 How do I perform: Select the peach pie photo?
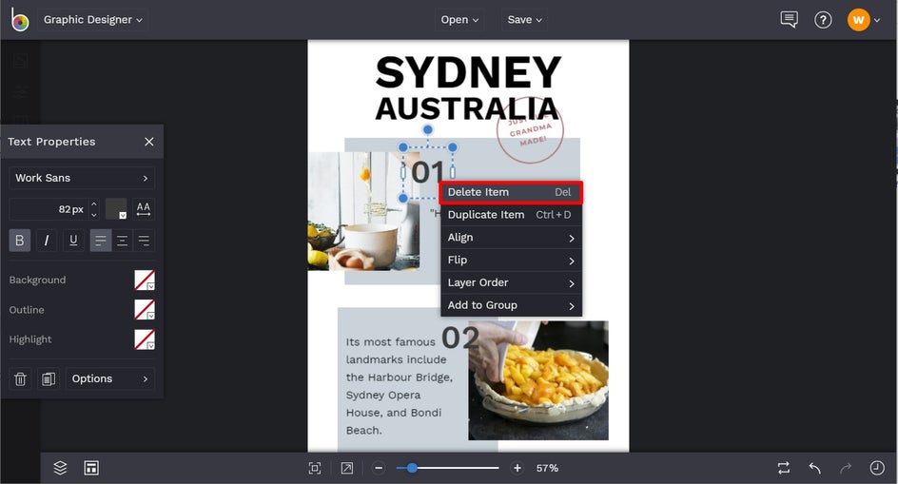tap(538, 380)
